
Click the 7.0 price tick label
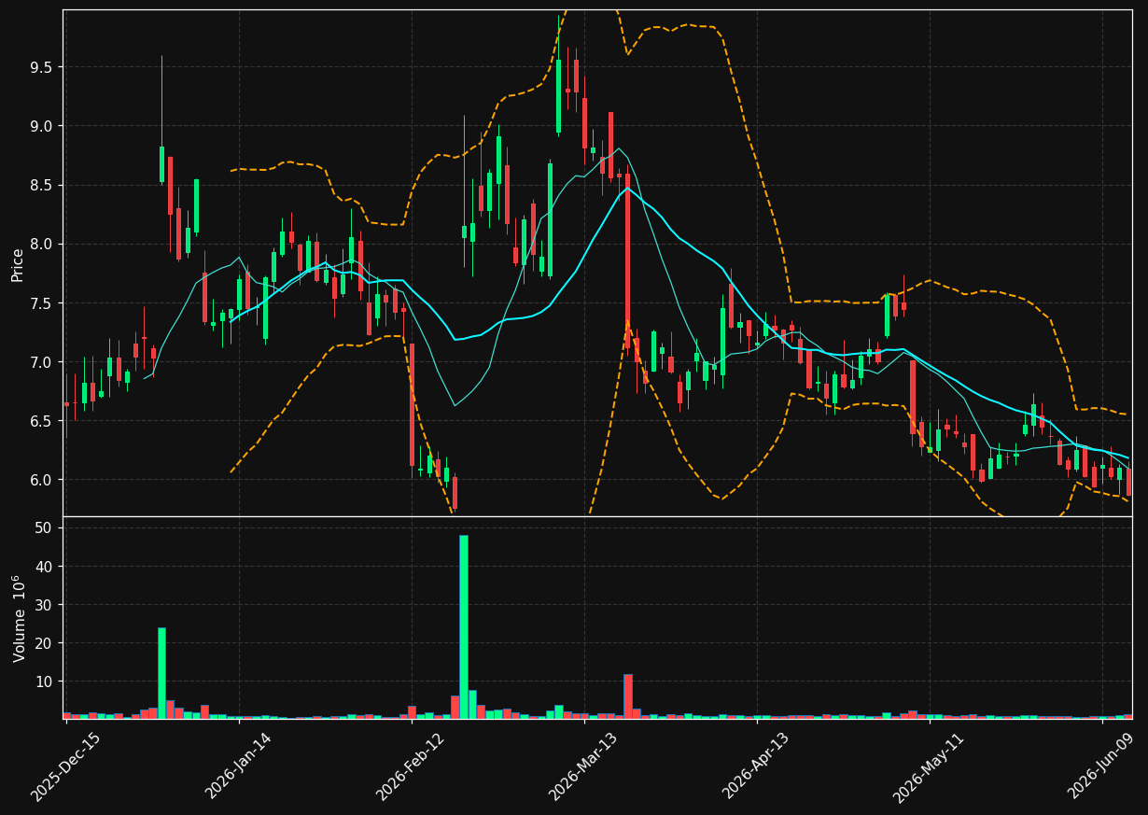click(43, 361)
